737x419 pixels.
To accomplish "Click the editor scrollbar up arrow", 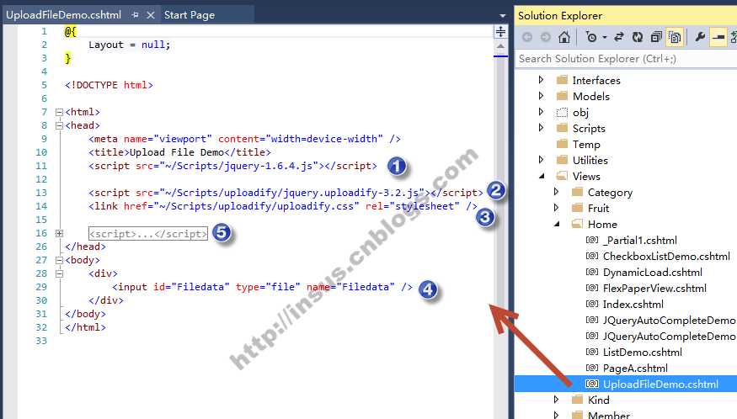I will [x=500, y=46].
